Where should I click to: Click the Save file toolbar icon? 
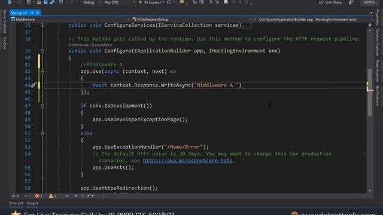click(45, 2)
